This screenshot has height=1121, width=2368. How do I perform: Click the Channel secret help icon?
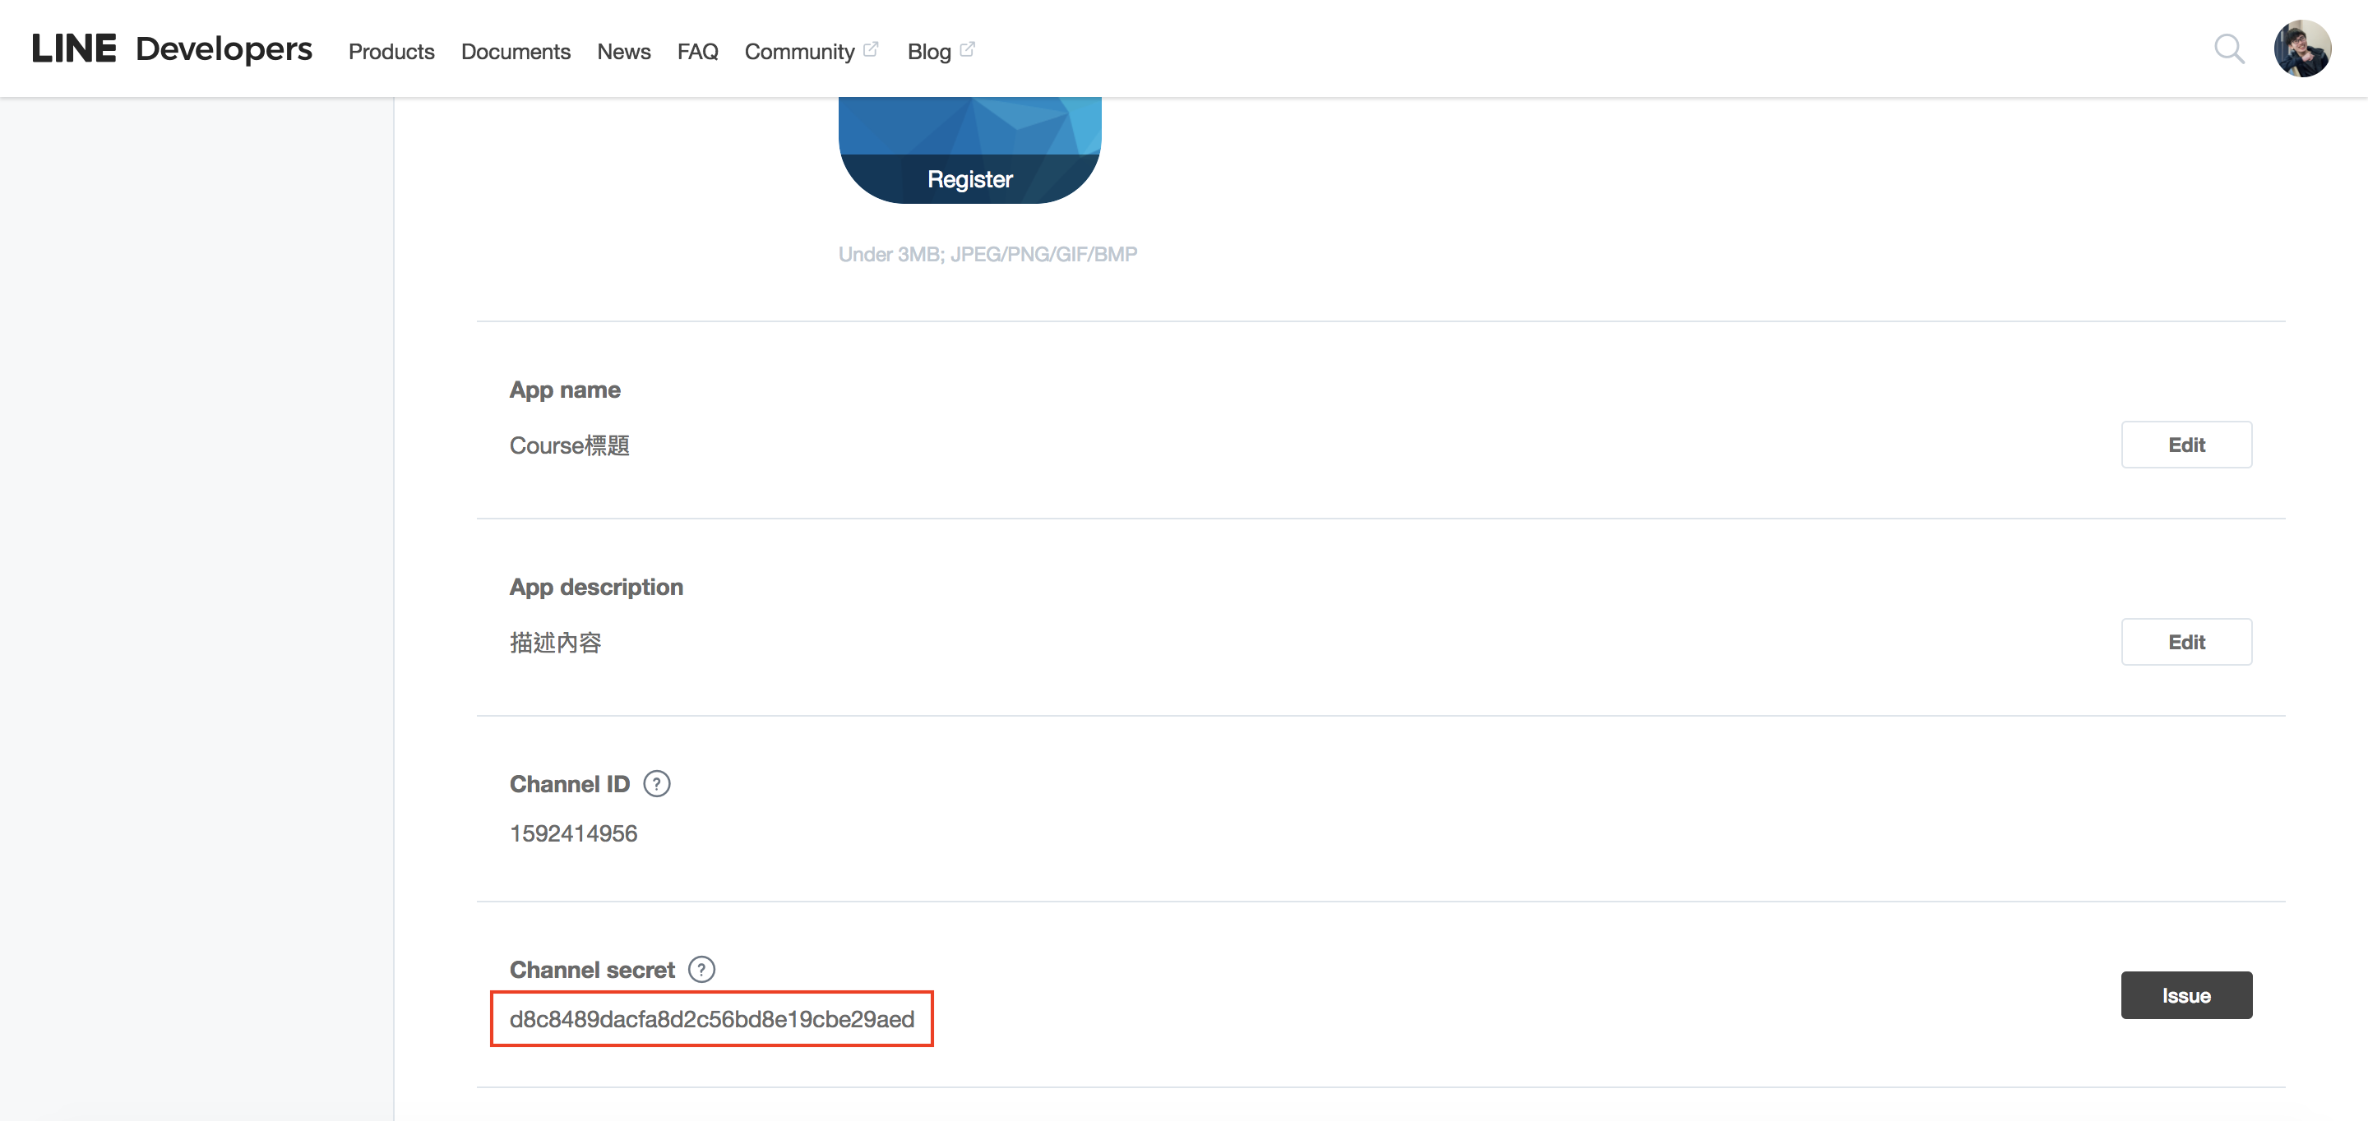[701, 970]
